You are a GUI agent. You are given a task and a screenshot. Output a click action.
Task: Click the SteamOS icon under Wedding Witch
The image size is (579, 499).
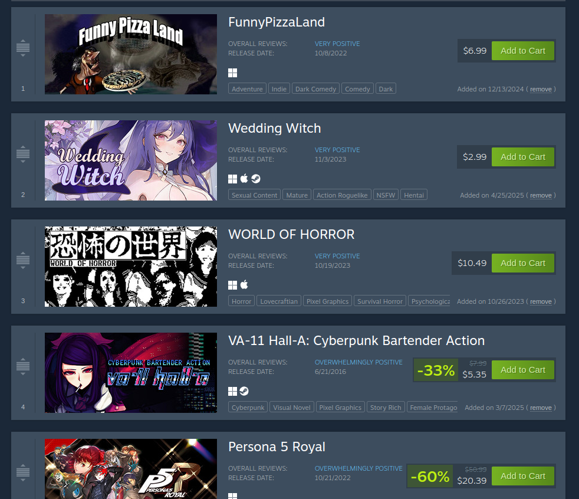256,179
